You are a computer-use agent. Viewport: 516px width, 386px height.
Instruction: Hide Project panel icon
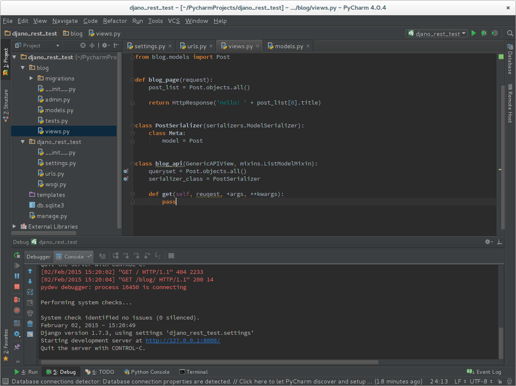pyautogui.click(x=116, y=45)
